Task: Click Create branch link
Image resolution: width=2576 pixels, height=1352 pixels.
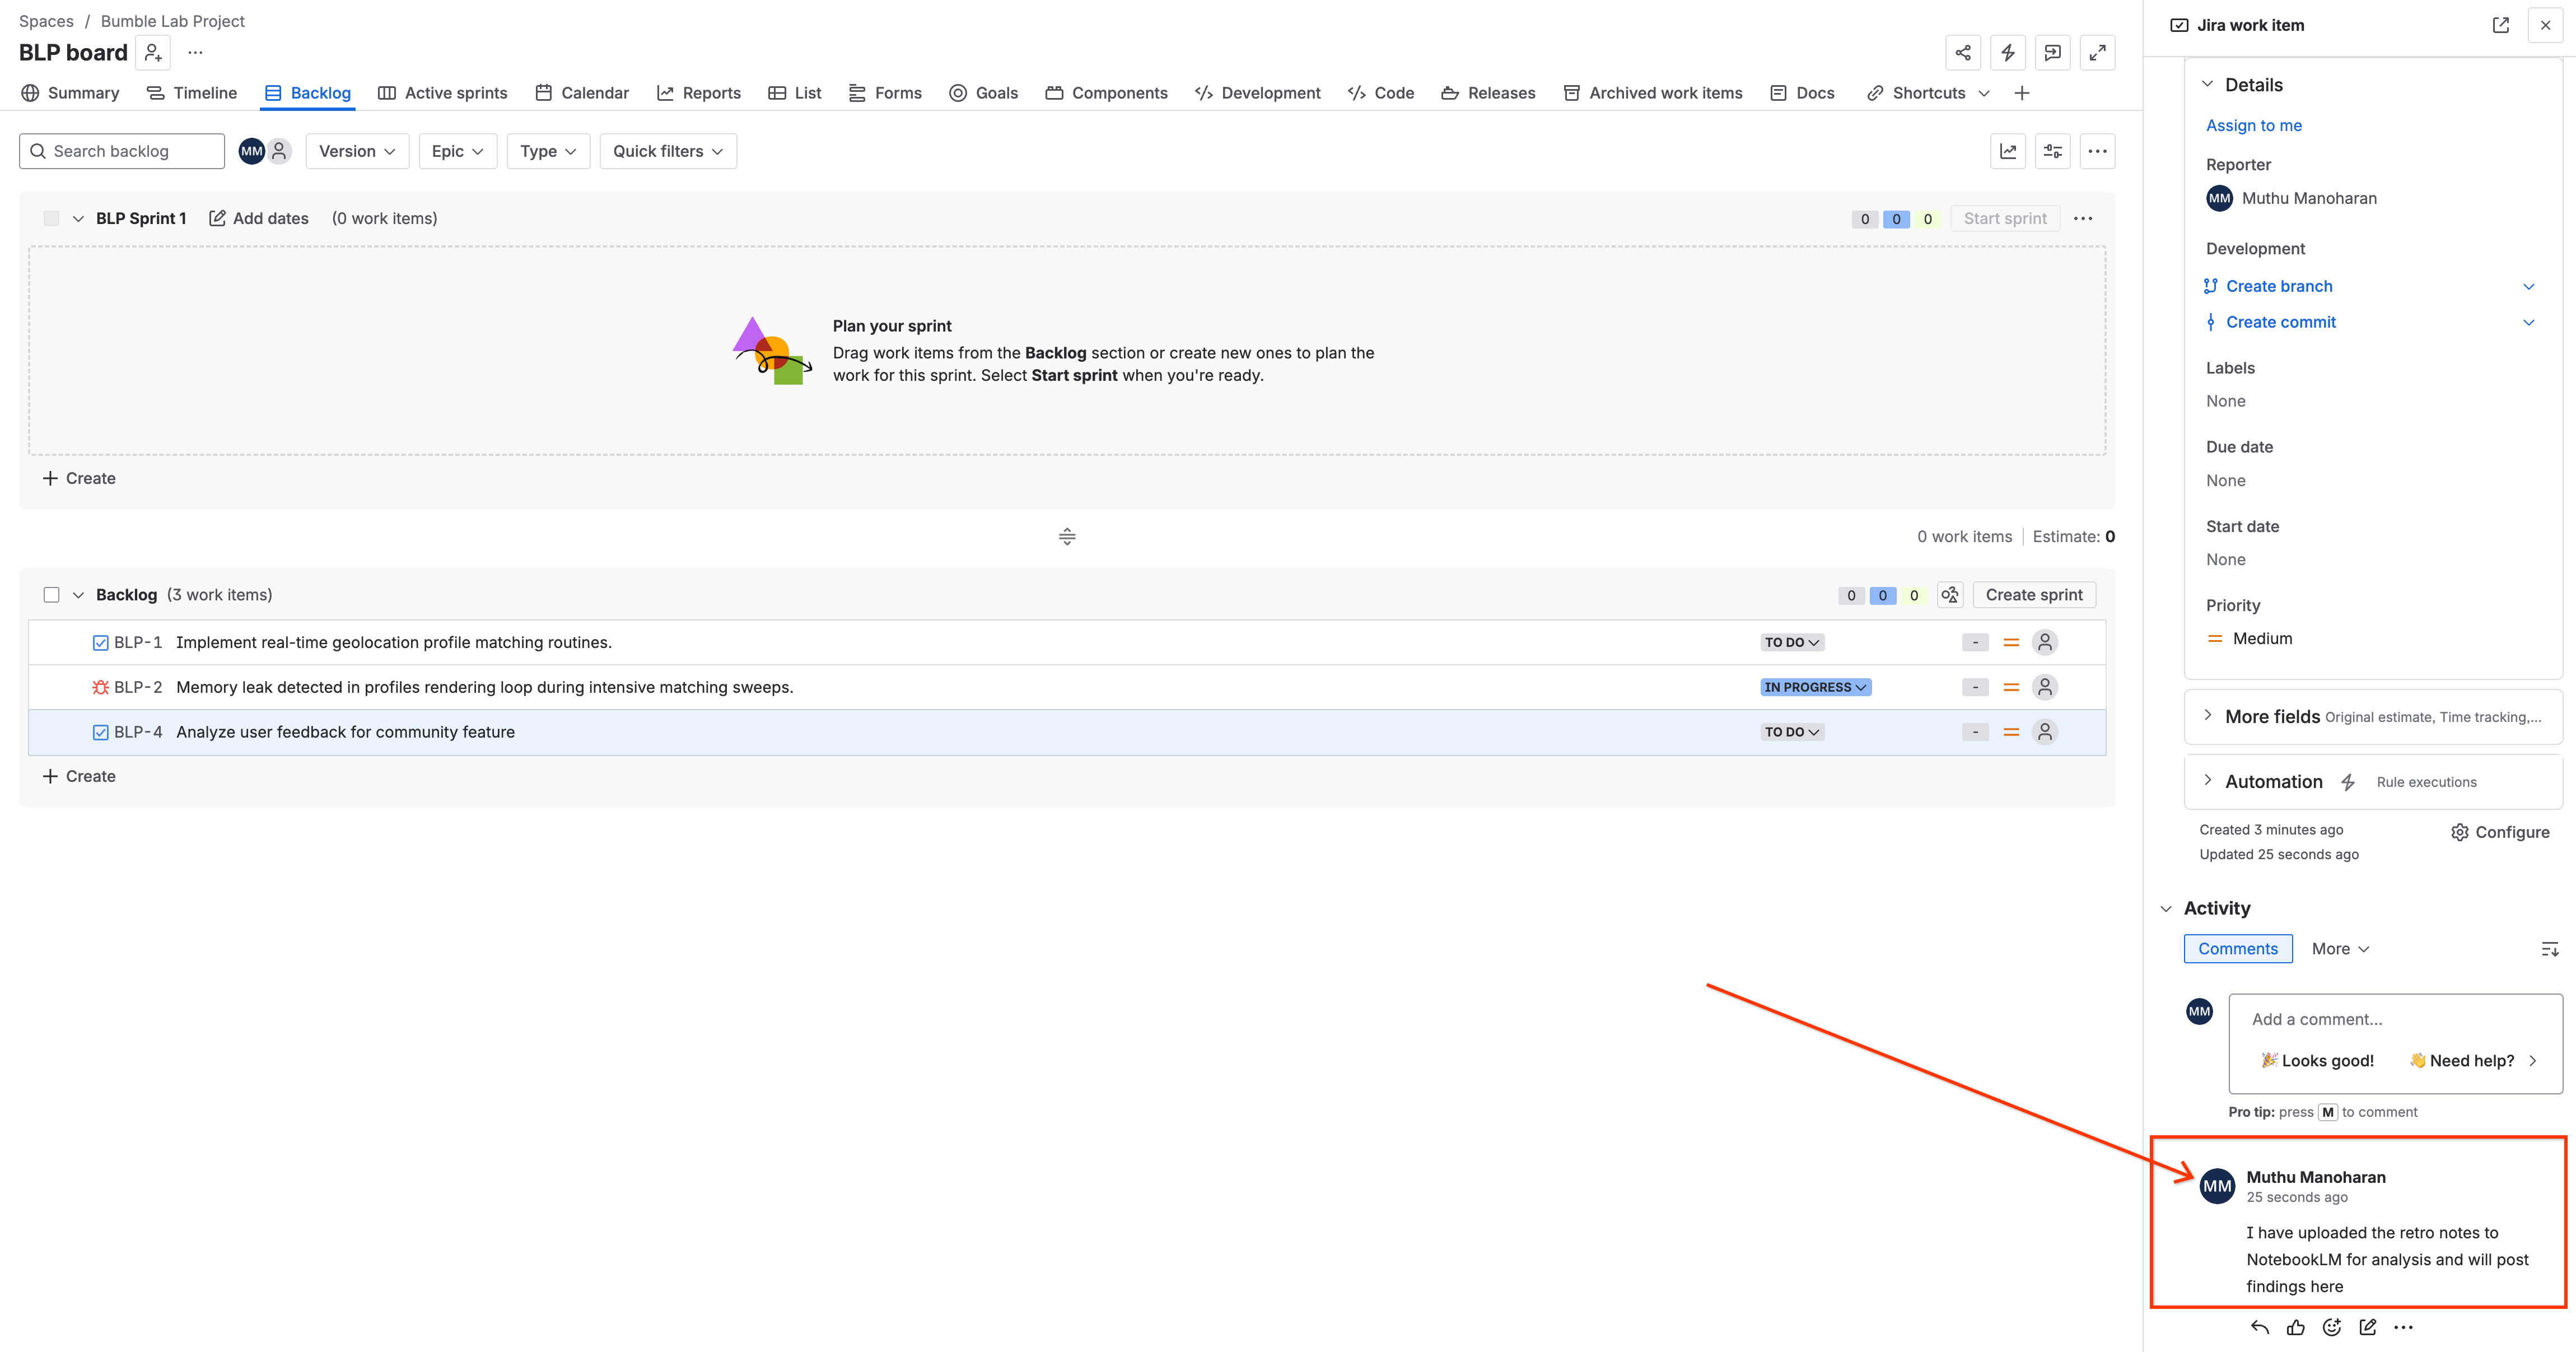Action: (2279, 286)
